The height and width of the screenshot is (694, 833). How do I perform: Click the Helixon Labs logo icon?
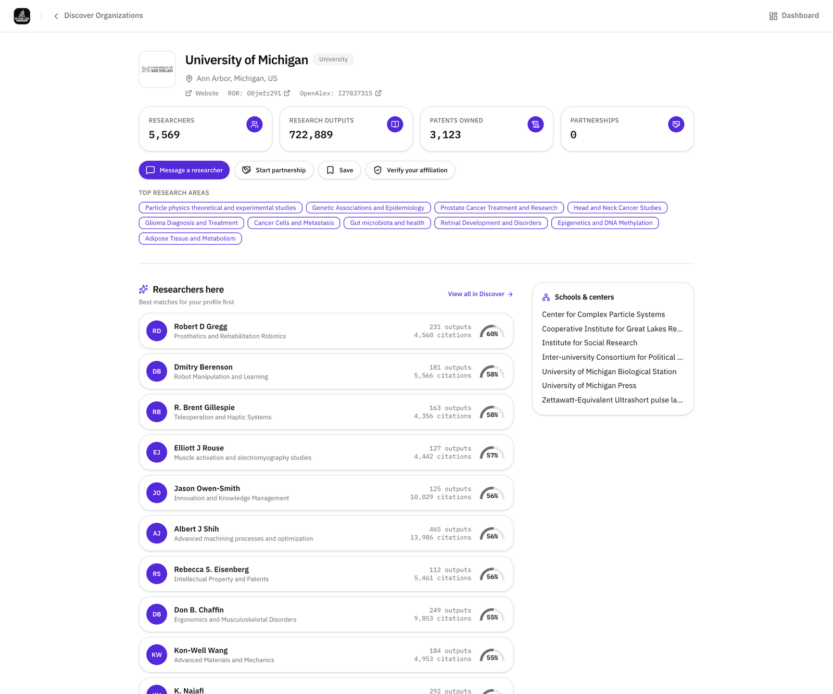(x=22, y=16)
